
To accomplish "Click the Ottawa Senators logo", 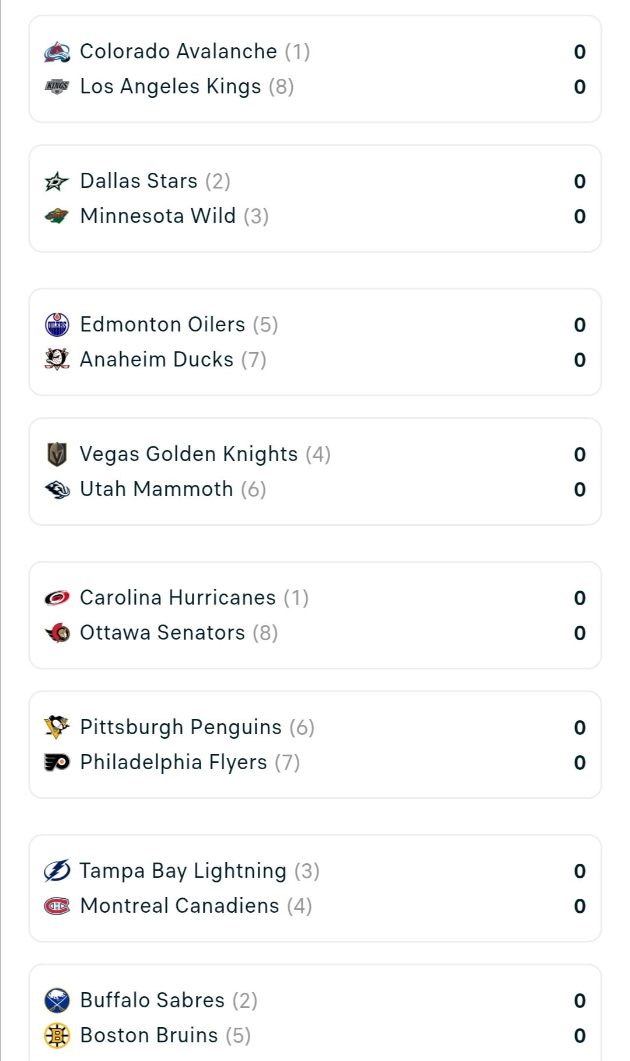I will point(57,633).
